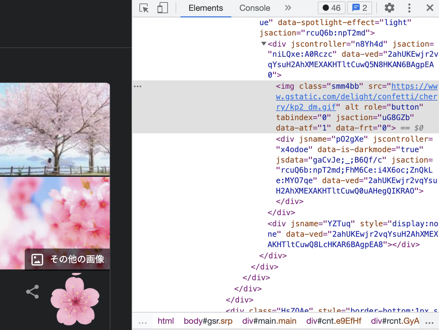Toggle the device toolbar icon
Viewport: 439px width, 330px height.
(162, 8)
